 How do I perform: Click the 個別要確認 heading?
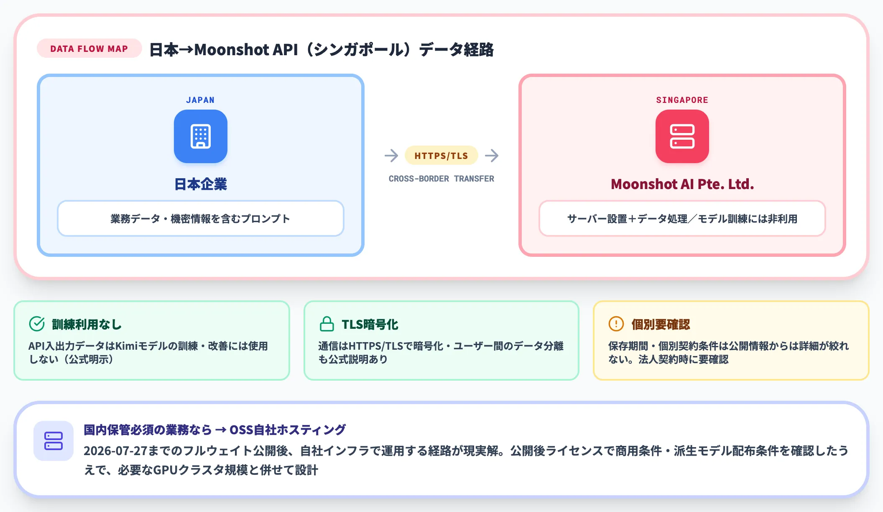[x=661, y=324]
